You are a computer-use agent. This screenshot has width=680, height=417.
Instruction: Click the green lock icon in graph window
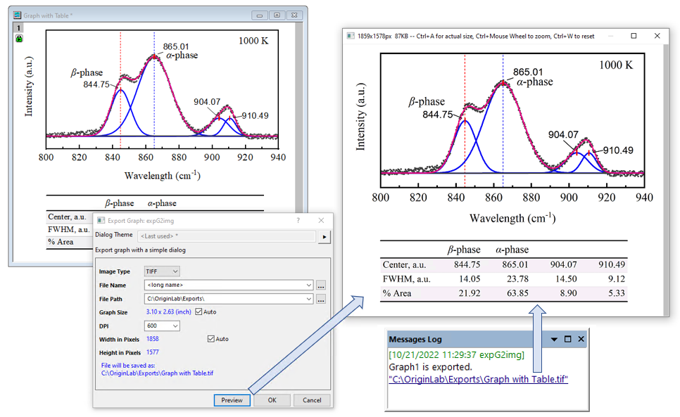(19, 39)
